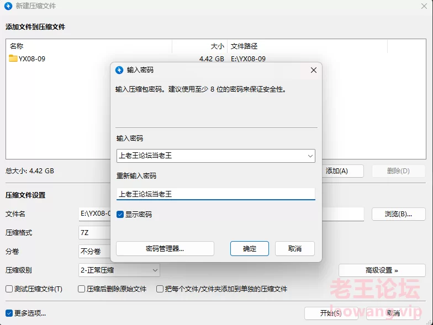Open the 输入密码 password history dropdown arrow

310,156
